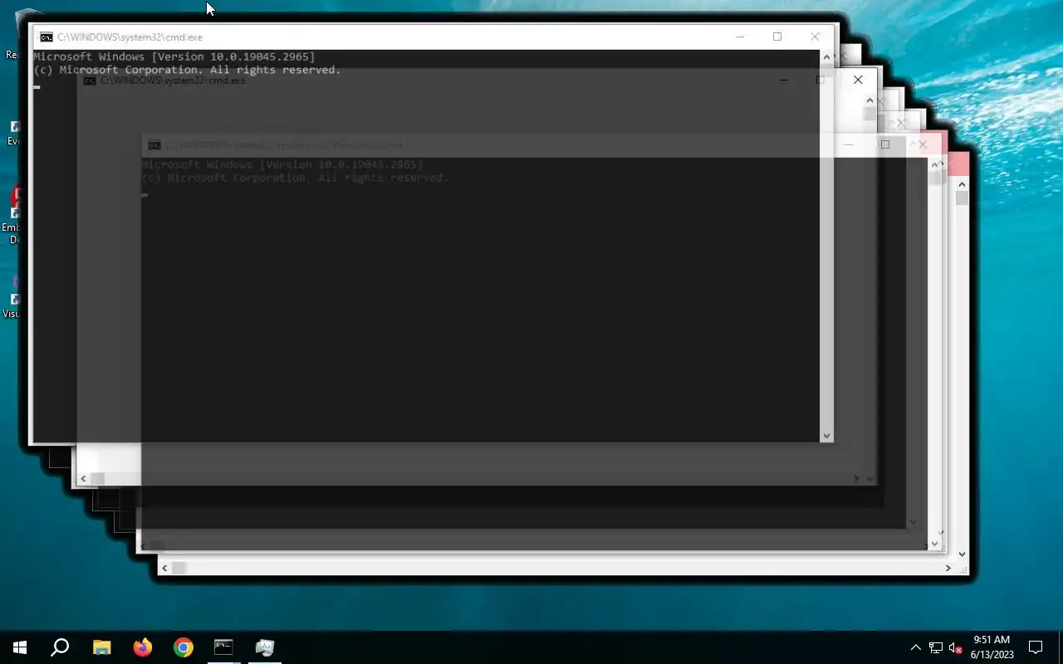
Task: Maximize the second cmd window behind the front one
Action: tap(821, 81)
